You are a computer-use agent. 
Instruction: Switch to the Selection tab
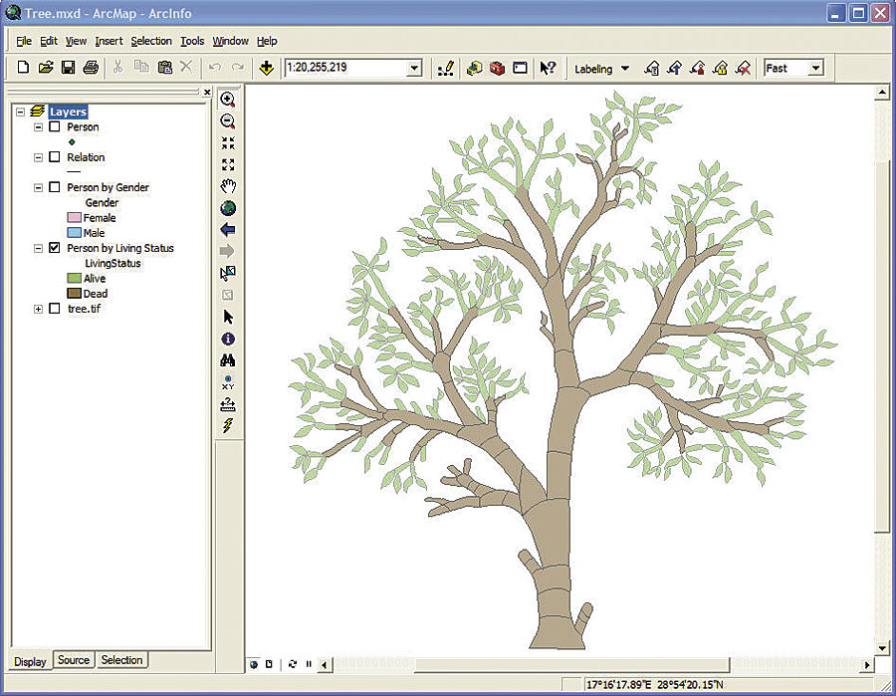tap(121, 660)
